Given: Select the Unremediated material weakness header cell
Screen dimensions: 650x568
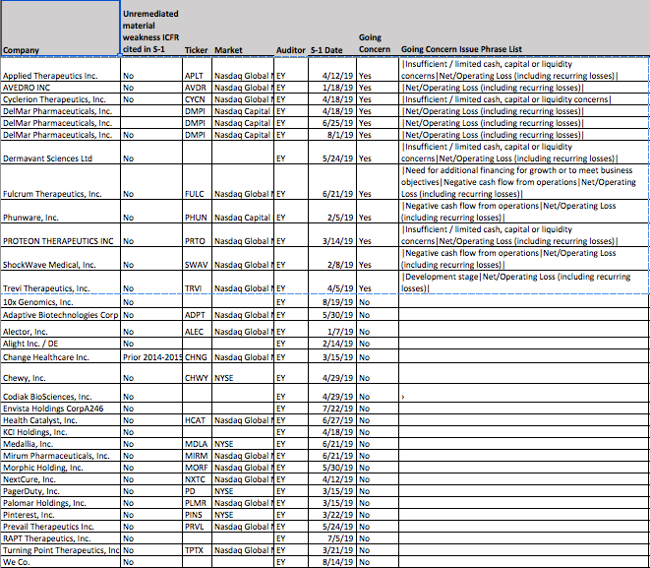Looking at the screenshot, I should [151, 29].
